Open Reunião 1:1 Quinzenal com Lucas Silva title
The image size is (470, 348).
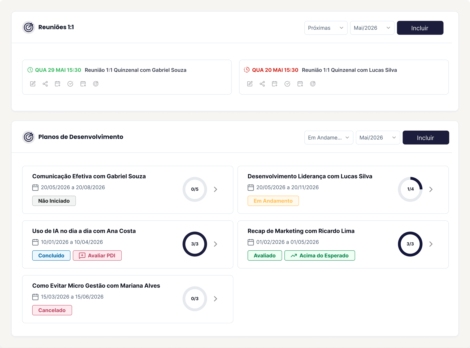(349, 70)
